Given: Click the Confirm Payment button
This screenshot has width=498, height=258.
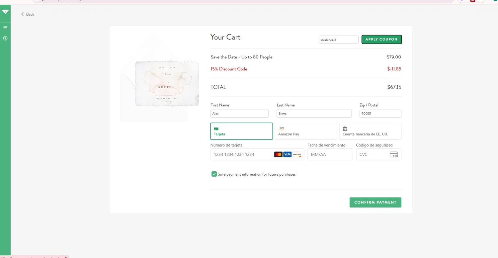Looking at the screenshot, I should click(375, 203).
